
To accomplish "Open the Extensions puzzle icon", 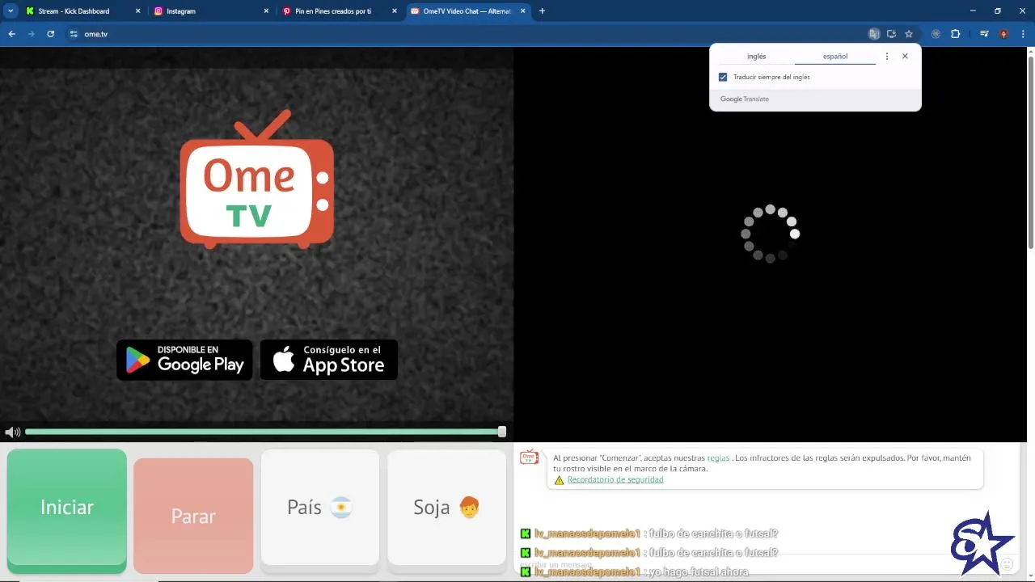I will click(956, 34).
